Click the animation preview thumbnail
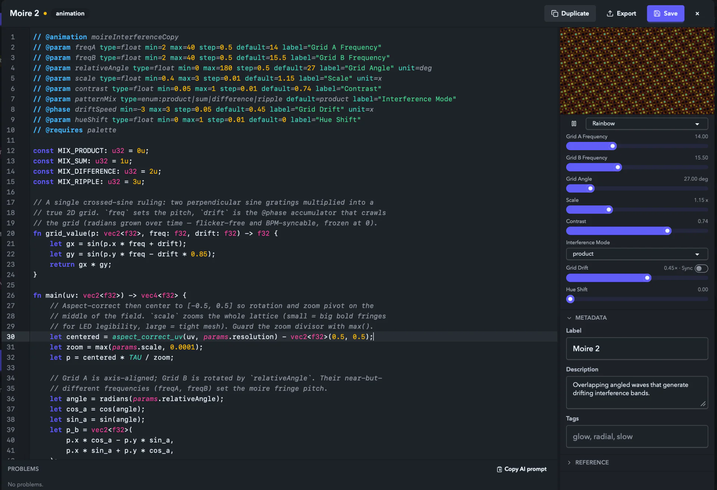The height and width of the screenshot is (490, 717). (637, 71)
